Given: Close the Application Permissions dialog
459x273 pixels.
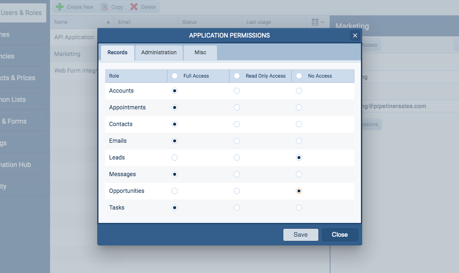Looking at the screenshot, I should [x=340, y=235].
